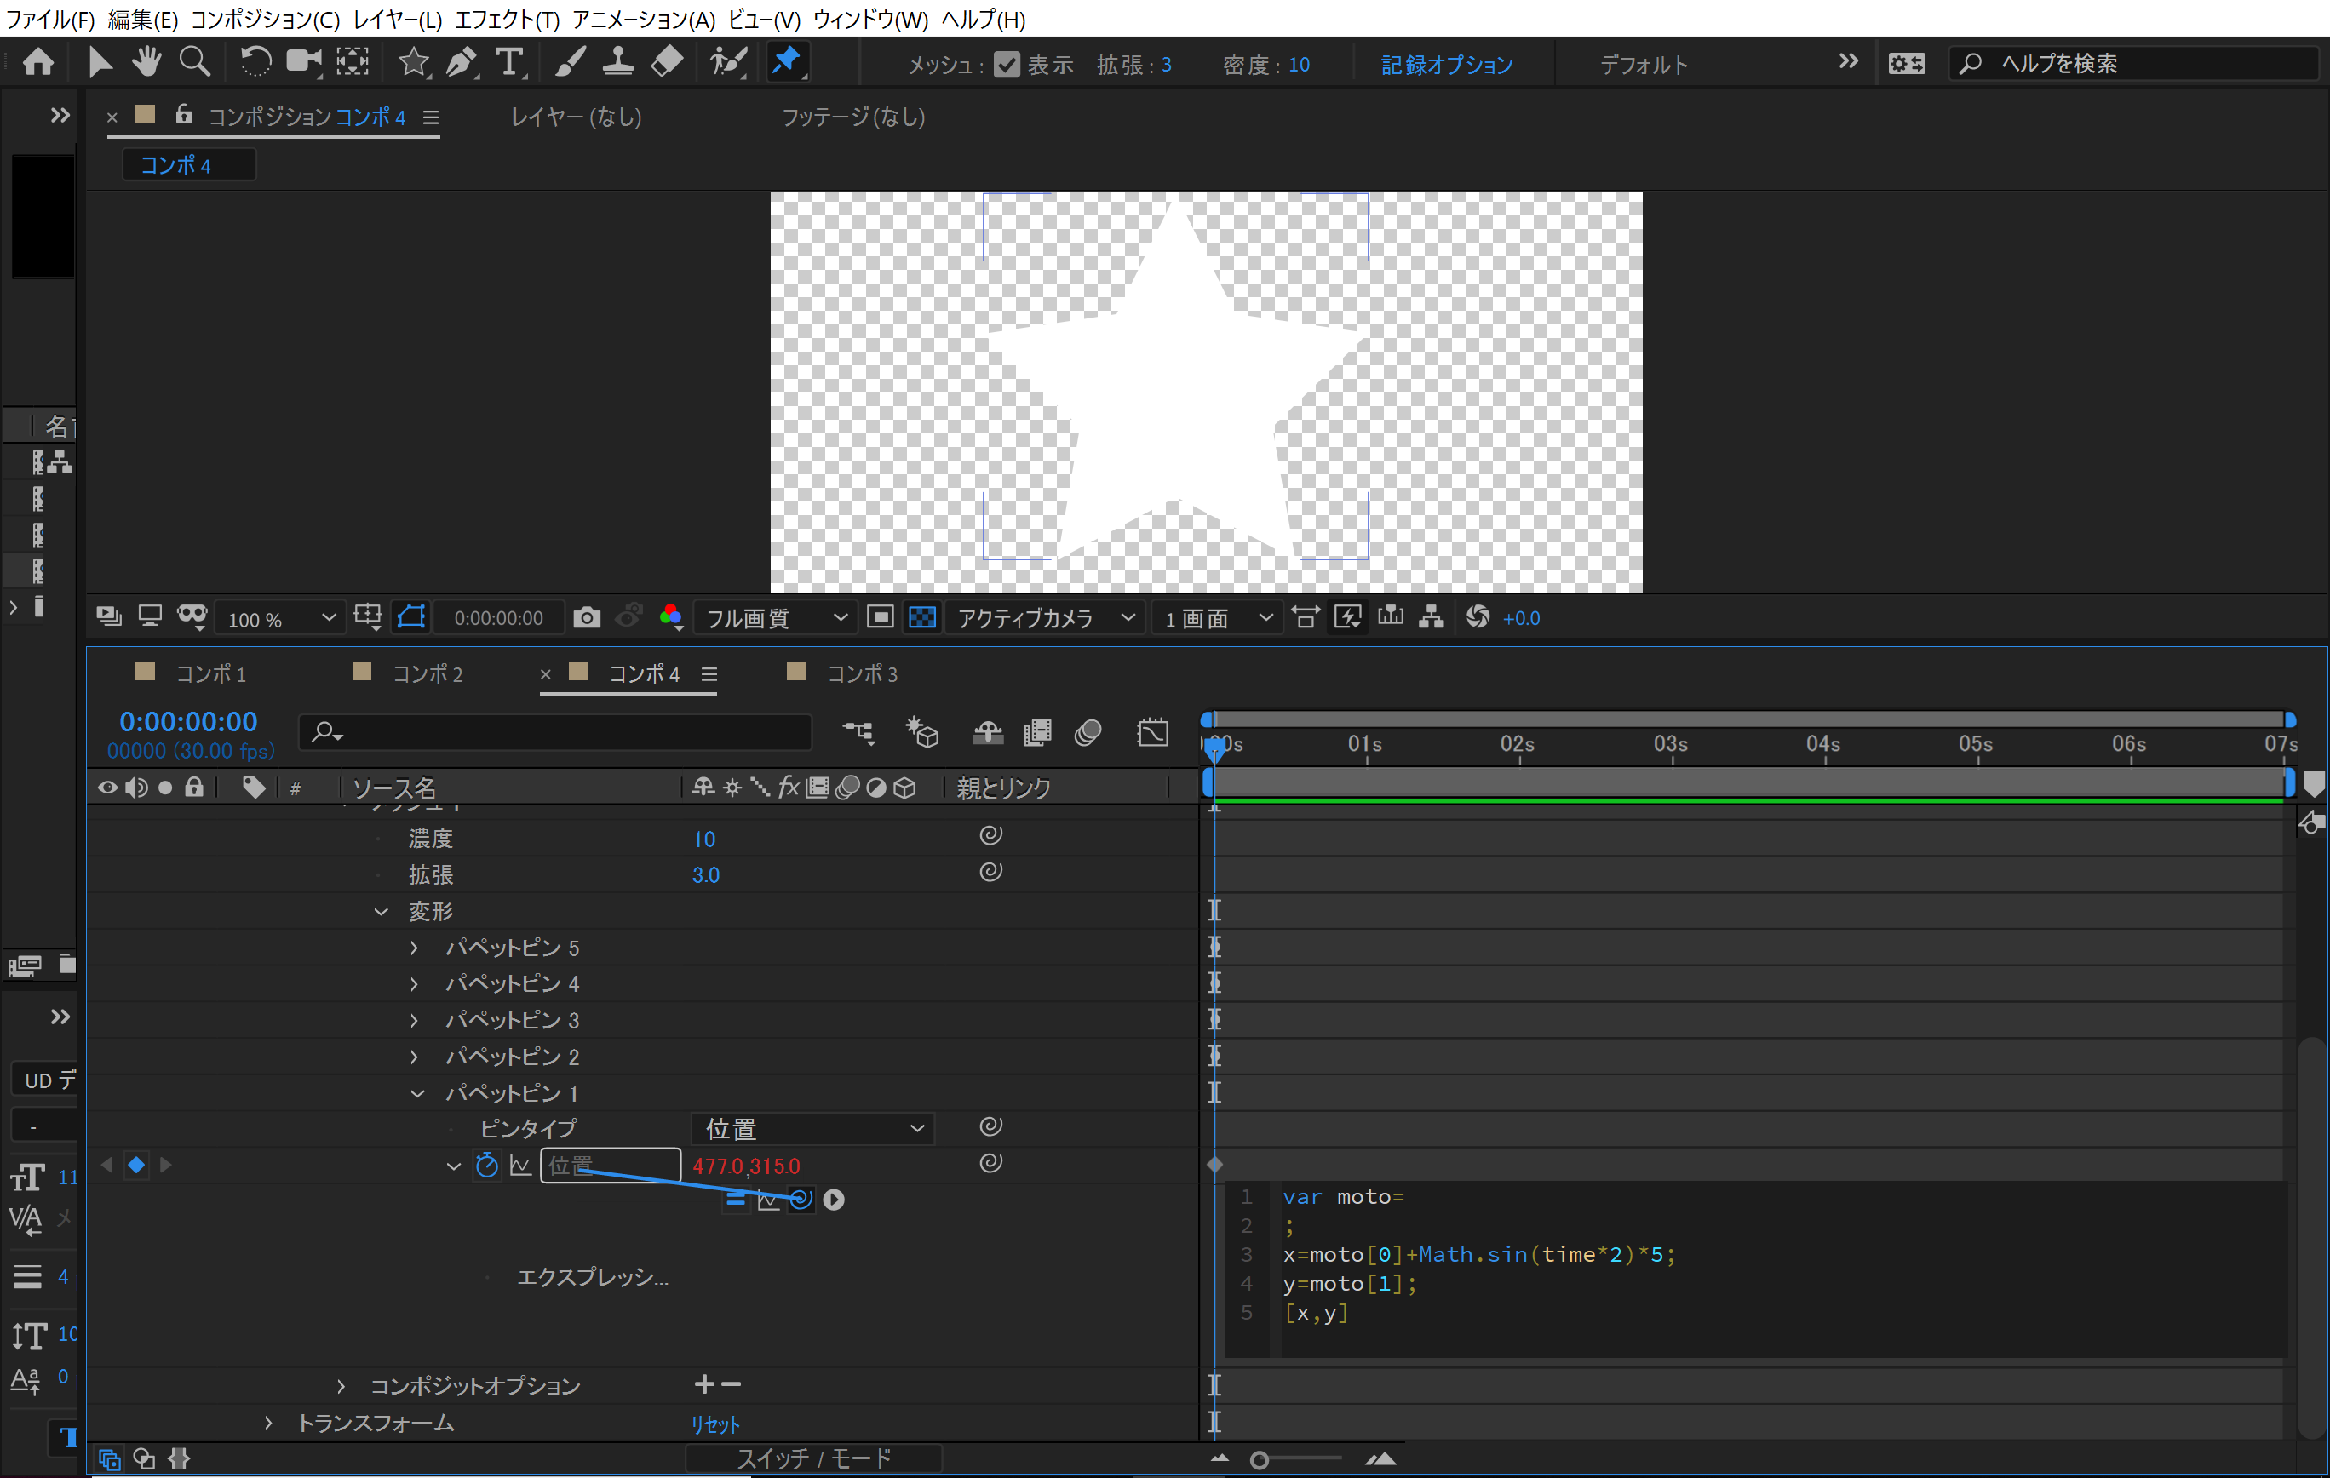Switch to the レイヤー (なし) tab
The height and width of the screenshot is (1478, 2330).
(577, 116)
